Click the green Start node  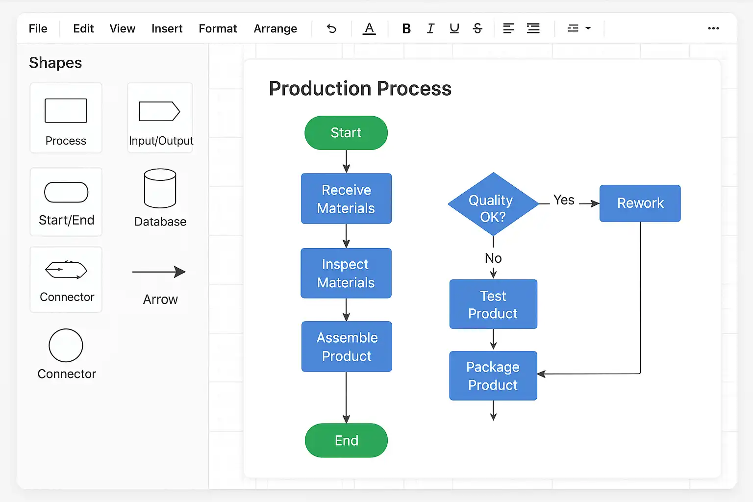[x=346, y=133]
